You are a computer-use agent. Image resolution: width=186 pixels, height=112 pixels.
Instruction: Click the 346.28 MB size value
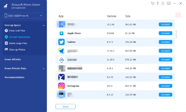click(131, 42)
